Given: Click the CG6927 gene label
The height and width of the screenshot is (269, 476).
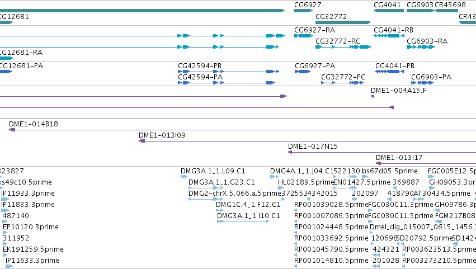Looking at the screenshot, I should pyautogui.click(x=308, y=5).
